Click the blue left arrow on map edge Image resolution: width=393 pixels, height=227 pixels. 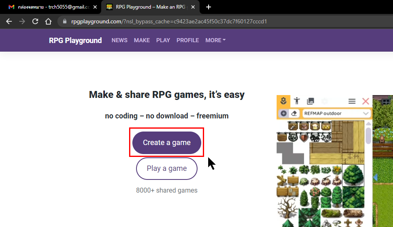tap(375, 177)
